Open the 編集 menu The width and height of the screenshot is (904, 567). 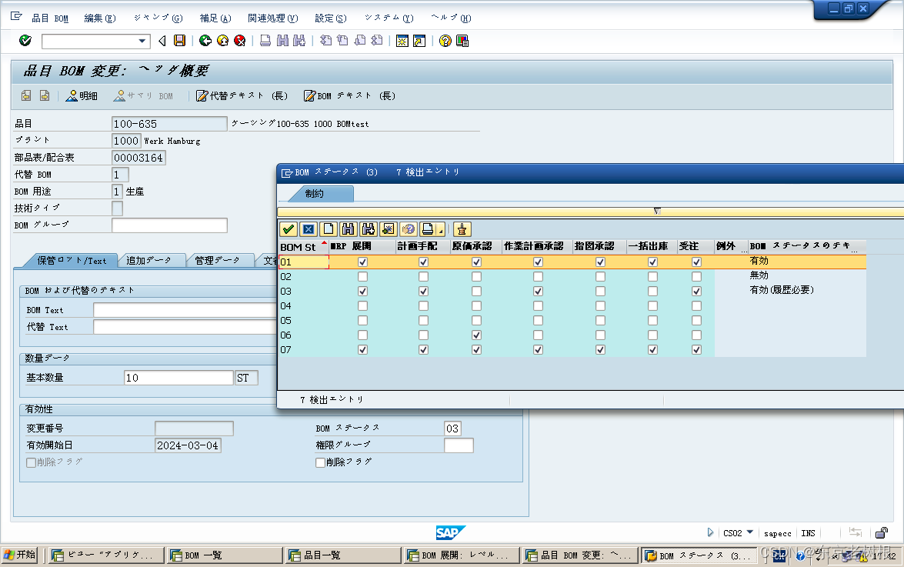pos(100,18)
